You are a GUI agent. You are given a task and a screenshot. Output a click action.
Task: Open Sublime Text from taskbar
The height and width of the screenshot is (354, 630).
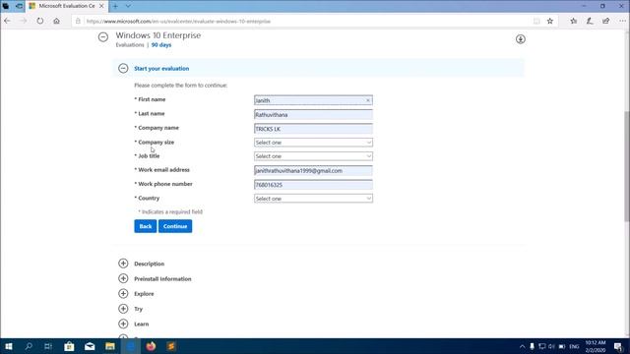[x=170, y=346]
